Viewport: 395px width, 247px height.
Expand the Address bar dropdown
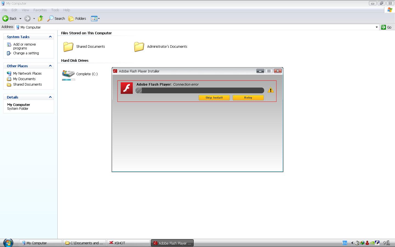(x=377, y=27)
